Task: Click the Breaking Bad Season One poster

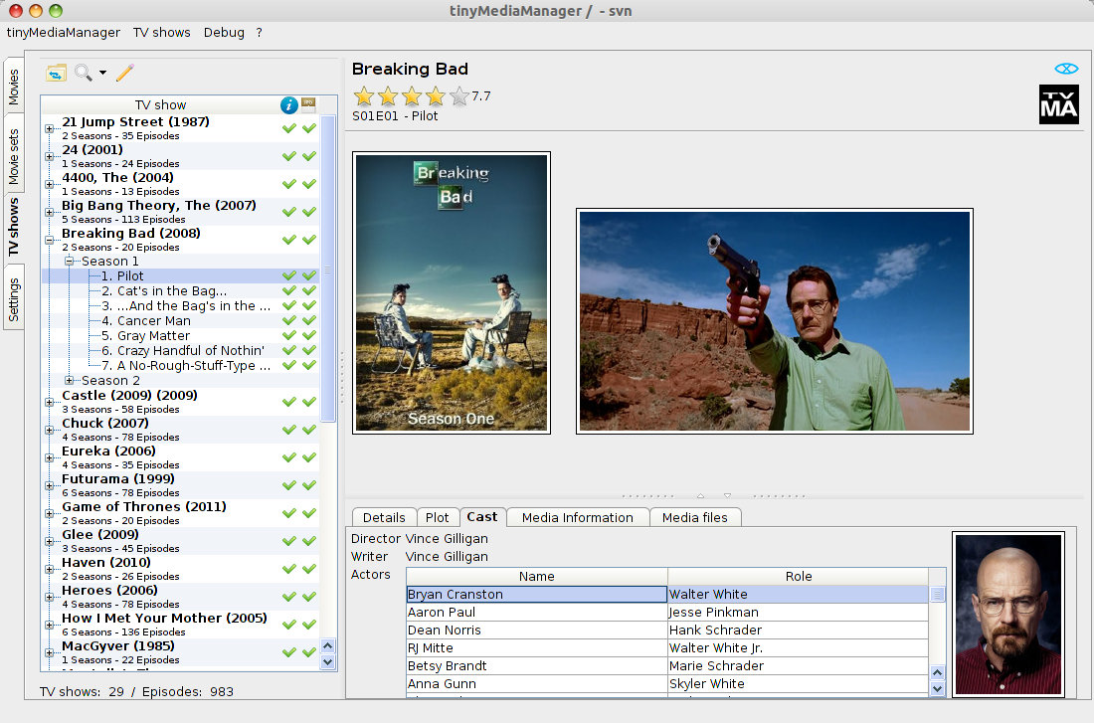Action: (x=452, y=292)
